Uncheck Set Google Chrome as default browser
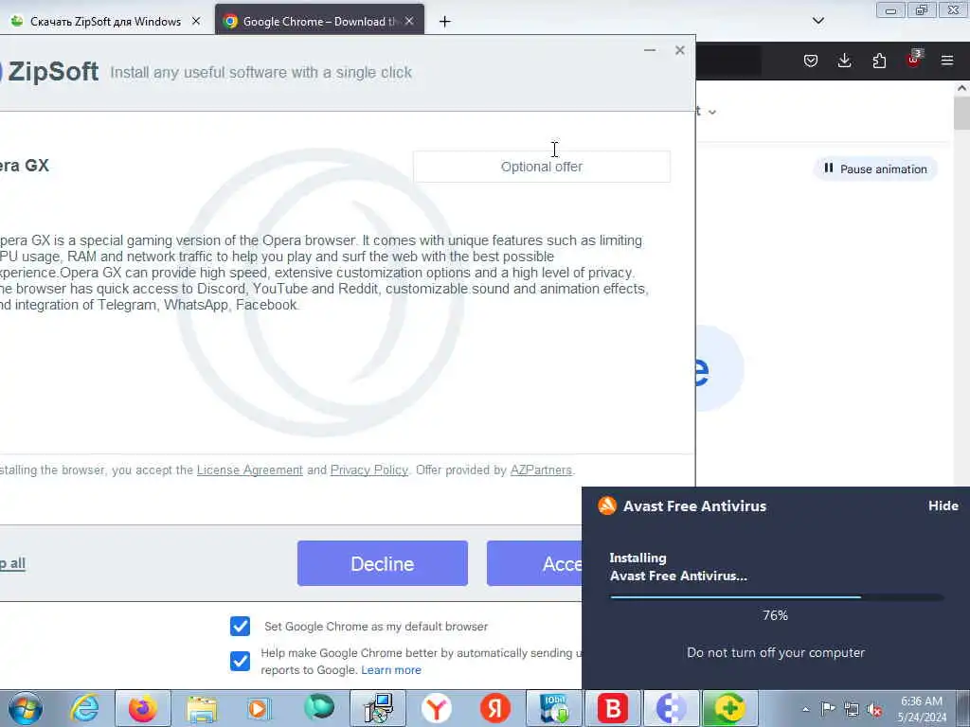The image size is (970, 727). tap(240, 627)
